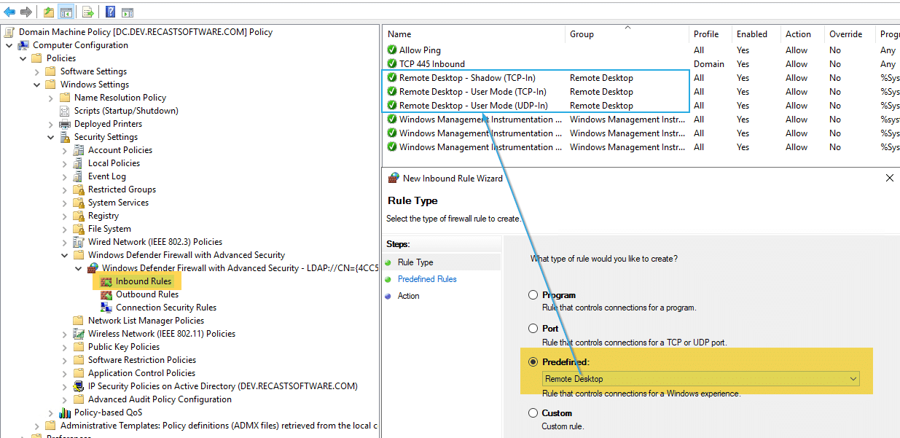Select the Predefined rule type radio button
This screenshot has width=900, height=438.
pos(533,362)
